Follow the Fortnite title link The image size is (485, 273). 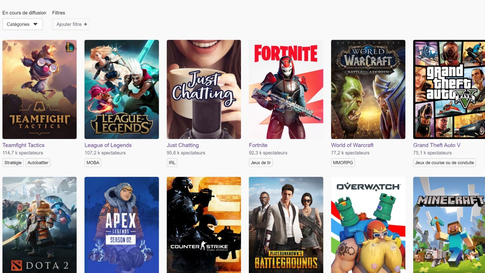258,145
